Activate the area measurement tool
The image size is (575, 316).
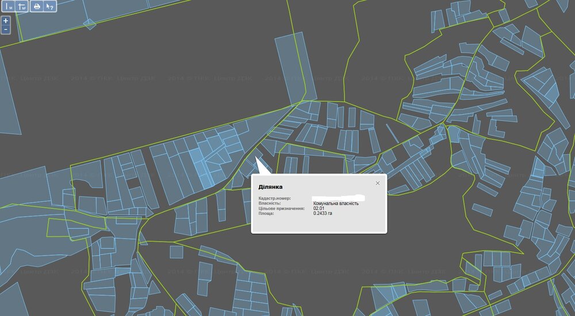22,6
